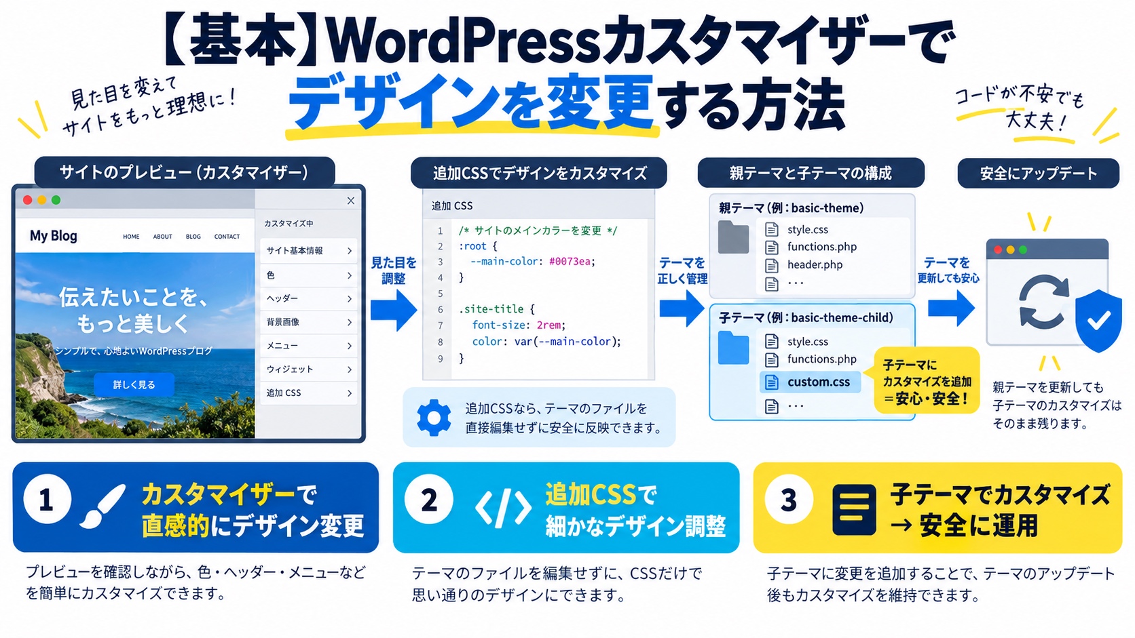The image size is (1135, 638).
Task: Click the サイトのプレビュー（カスタマイザー） header label
Action: (184, 172)
